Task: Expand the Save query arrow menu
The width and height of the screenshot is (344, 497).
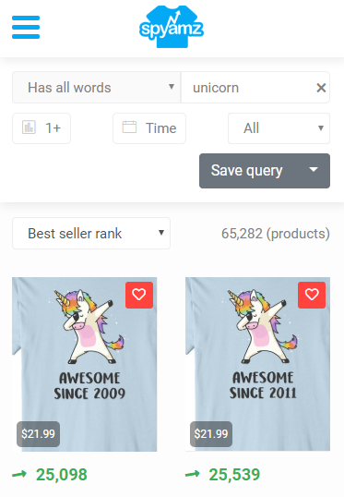Action: [x=314, y=171]
